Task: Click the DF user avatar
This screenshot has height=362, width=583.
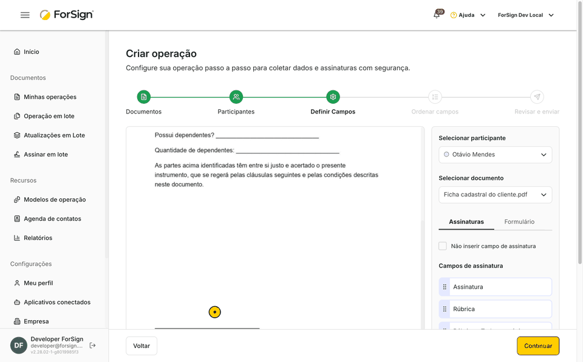Action: (19, 345)
